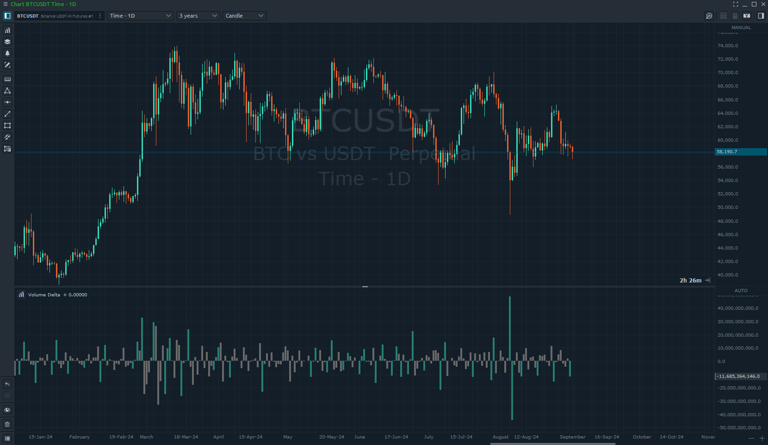The width and height of the screenshot is (768, 445).
Task: Select the triangle shape tool
Action: [7, 91]
